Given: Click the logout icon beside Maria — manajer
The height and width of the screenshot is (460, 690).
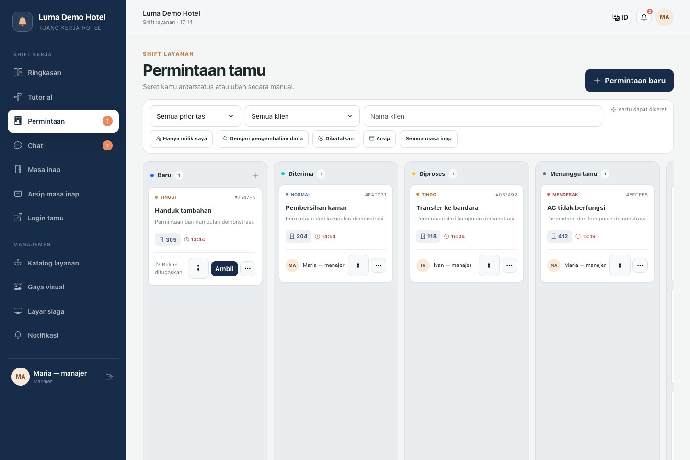Looking at the screenshot, I should [x=109, y=377].
